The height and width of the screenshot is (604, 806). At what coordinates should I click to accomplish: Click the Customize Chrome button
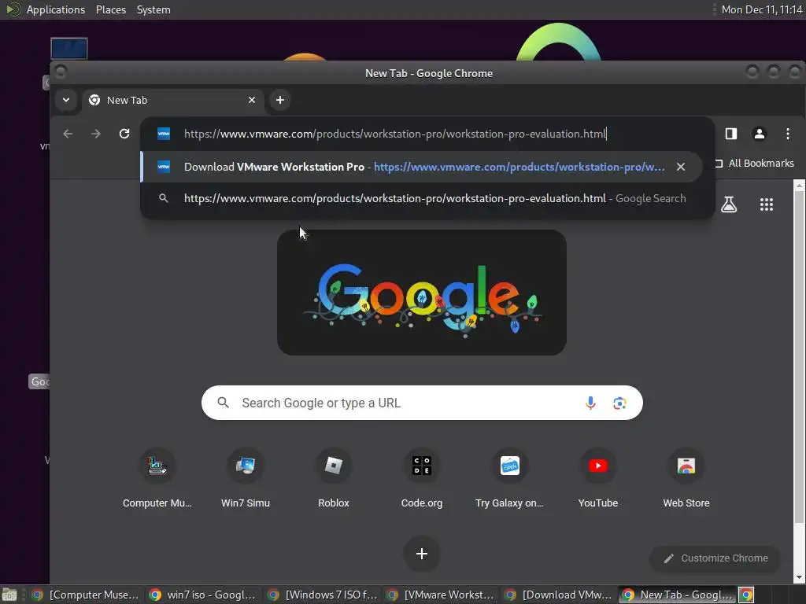(x=715, y=558)
